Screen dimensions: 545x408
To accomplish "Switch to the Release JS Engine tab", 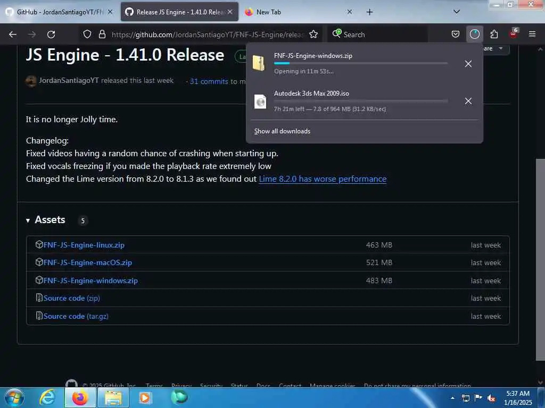I will [x=175, y=12].
